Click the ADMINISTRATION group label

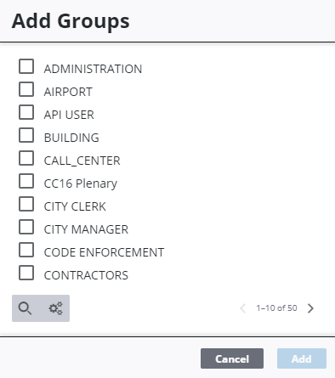click(93, 69)
